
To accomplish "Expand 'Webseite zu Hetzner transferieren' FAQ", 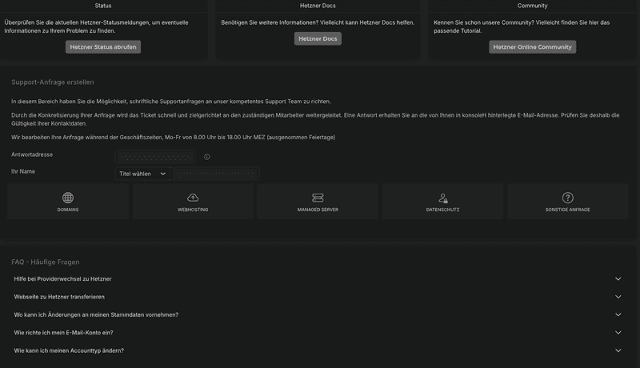I will pyautogui.click(x=618, y=297).
